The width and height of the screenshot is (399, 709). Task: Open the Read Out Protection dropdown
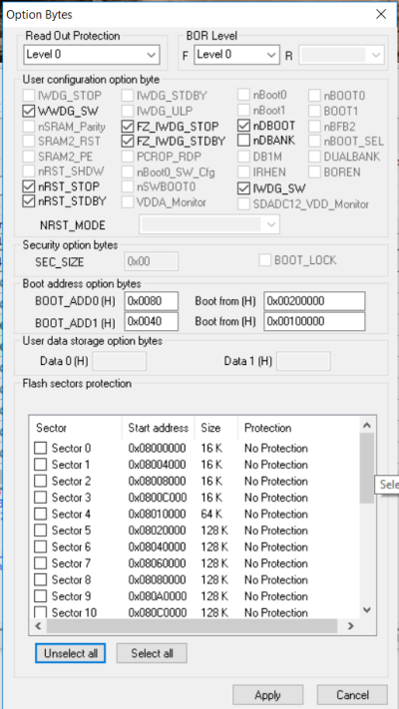coord(92,55)
